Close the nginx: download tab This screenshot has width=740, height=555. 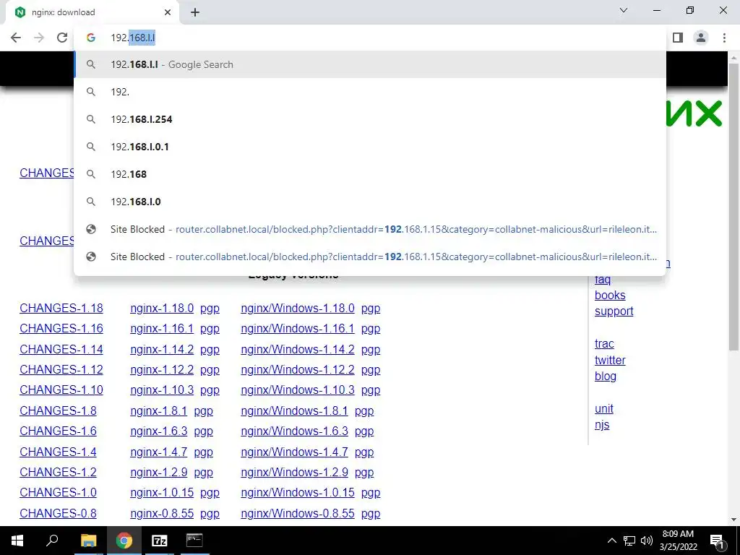click(168, 12)
